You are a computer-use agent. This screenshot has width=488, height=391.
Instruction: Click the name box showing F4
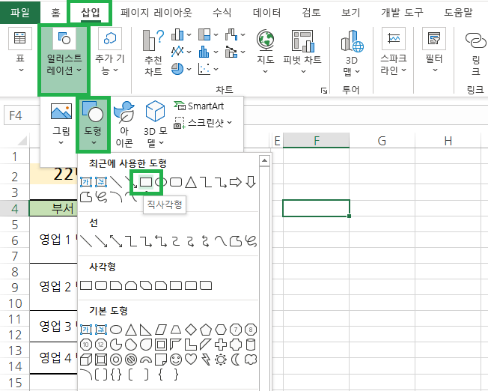click(22, 115)
